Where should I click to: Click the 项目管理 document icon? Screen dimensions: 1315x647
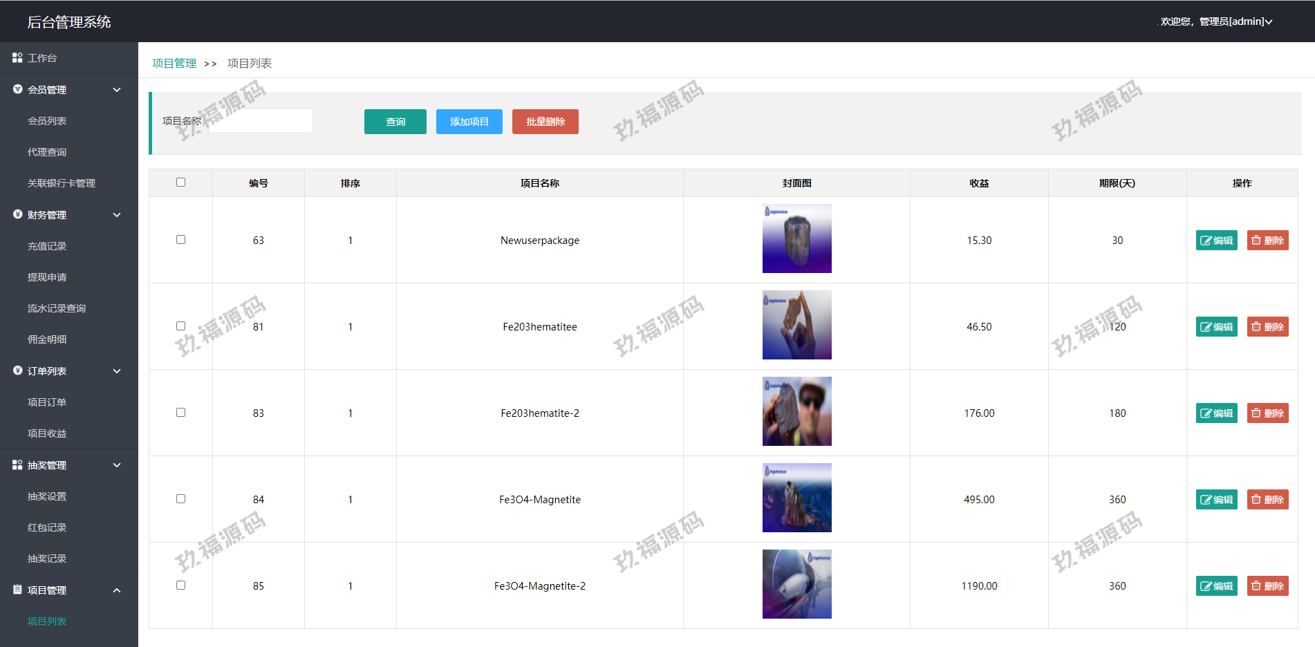18,590
